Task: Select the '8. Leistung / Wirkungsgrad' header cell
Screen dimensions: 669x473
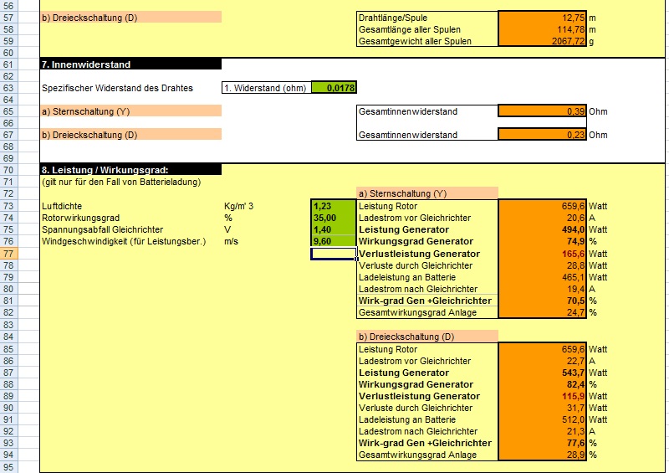Action: pos(130,170)
